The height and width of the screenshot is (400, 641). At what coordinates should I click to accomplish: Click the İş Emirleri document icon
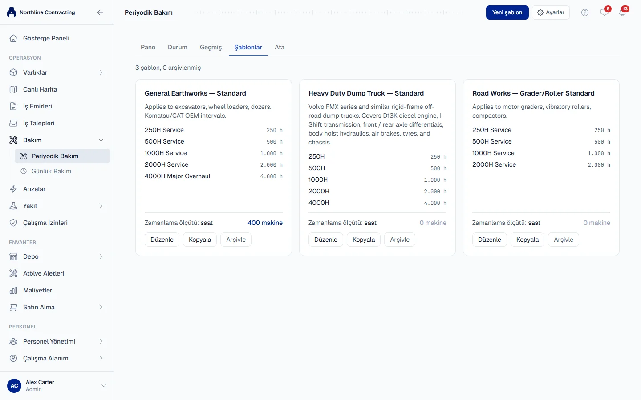click(x=13, y=106)
